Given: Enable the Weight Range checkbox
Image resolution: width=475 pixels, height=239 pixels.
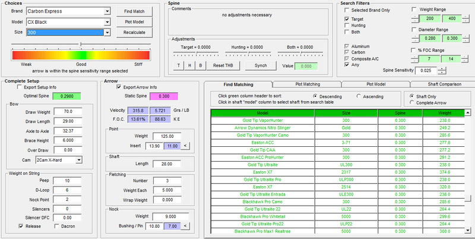Looking at the screenshot, I should click(414, 10).
